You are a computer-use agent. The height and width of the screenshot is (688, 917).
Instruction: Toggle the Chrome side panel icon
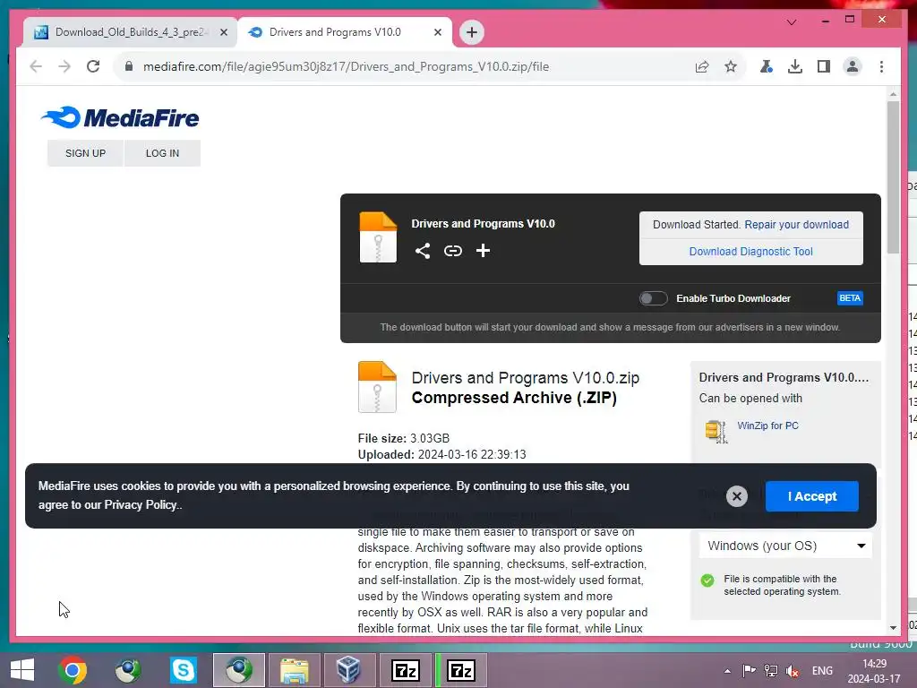[824, 66]
